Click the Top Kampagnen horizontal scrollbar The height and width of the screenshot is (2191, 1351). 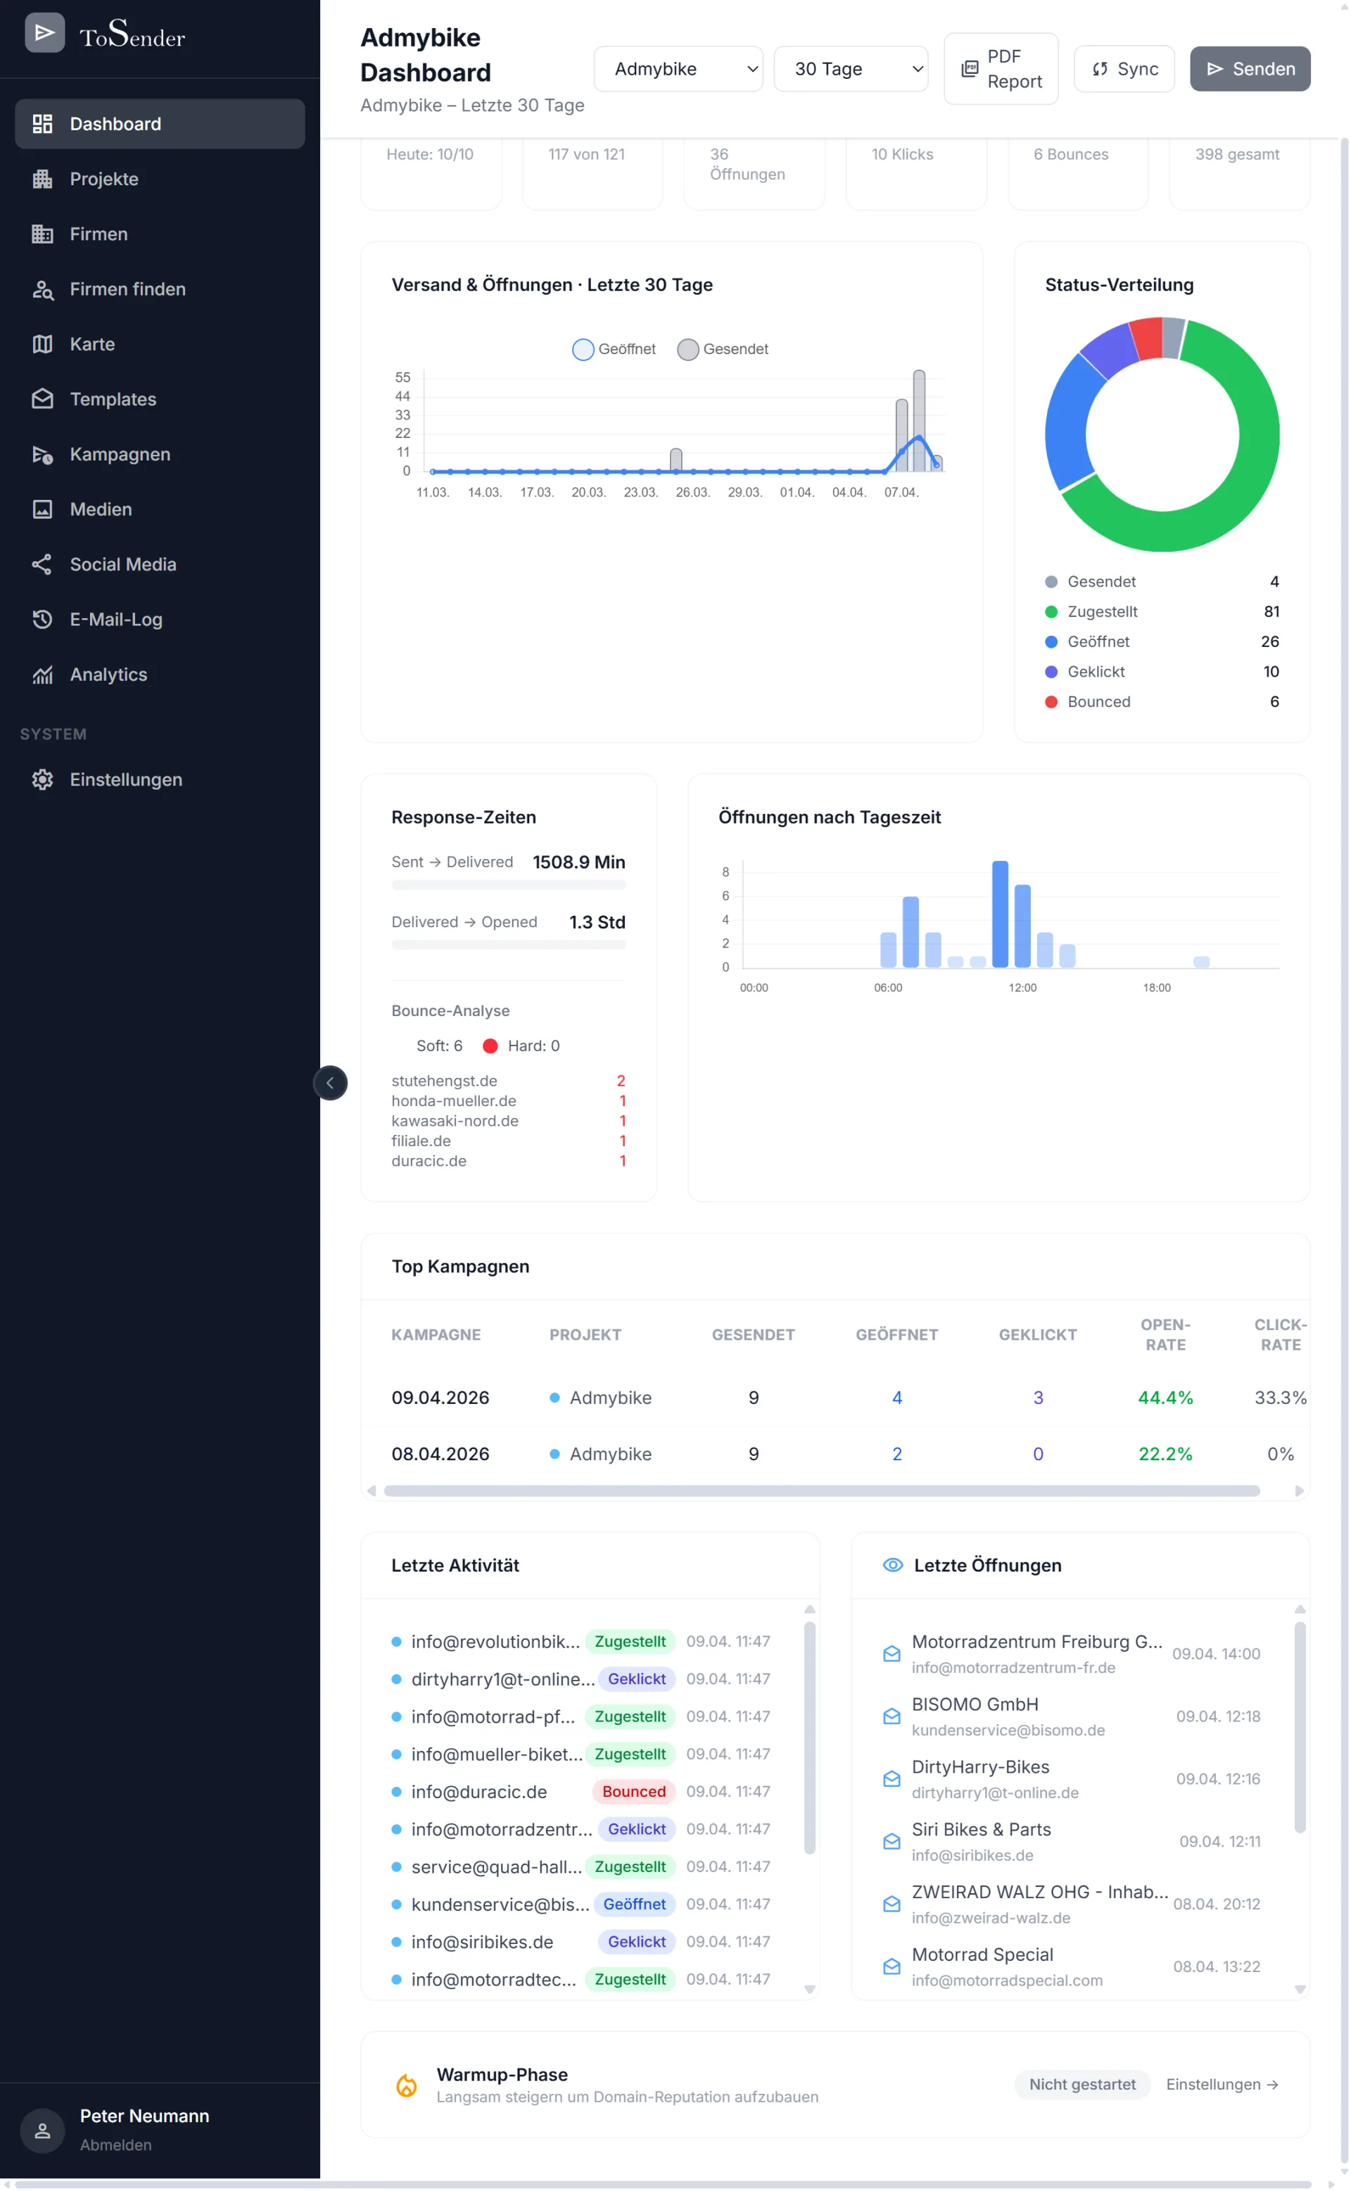pos(821,1491)
